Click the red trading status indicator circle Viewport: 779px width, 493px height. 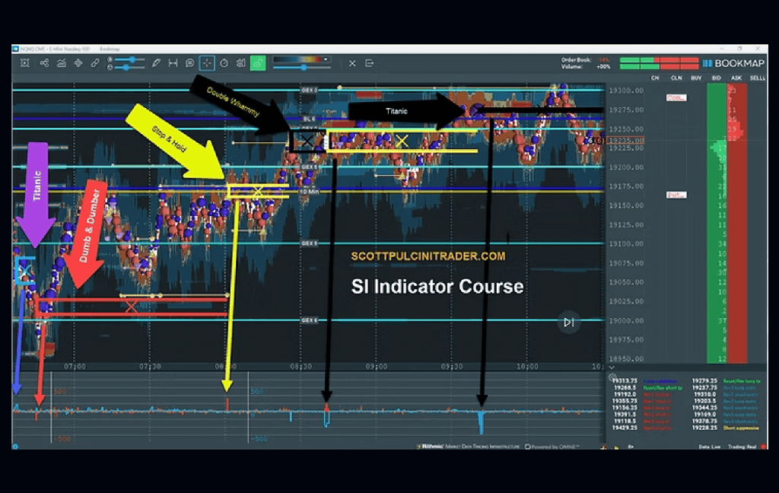[764, 447]
